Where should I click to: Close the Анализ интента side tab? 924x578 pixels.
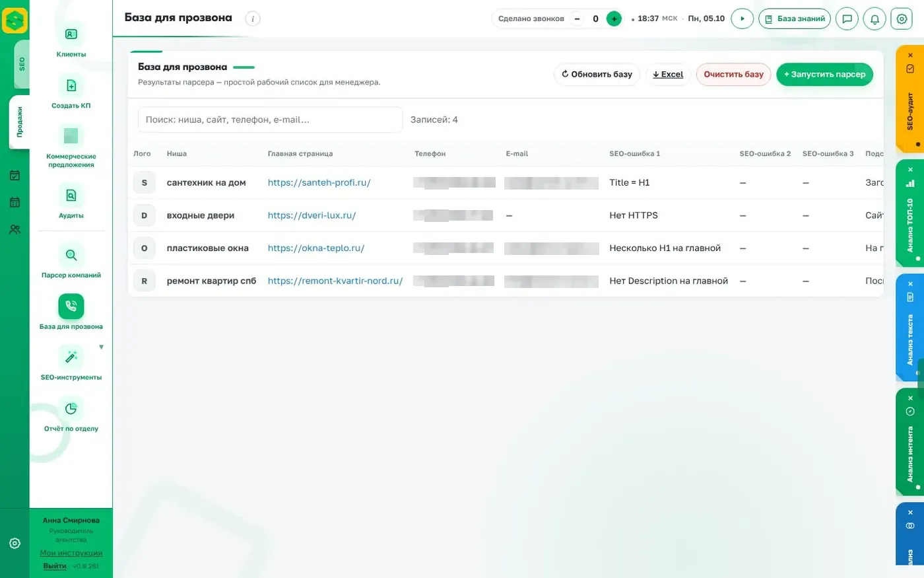pyautogui.click(x=910, y=398)
